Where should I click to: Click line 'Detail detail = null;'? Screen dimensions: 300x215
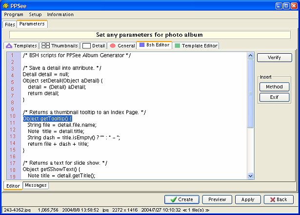click(46, 74)
